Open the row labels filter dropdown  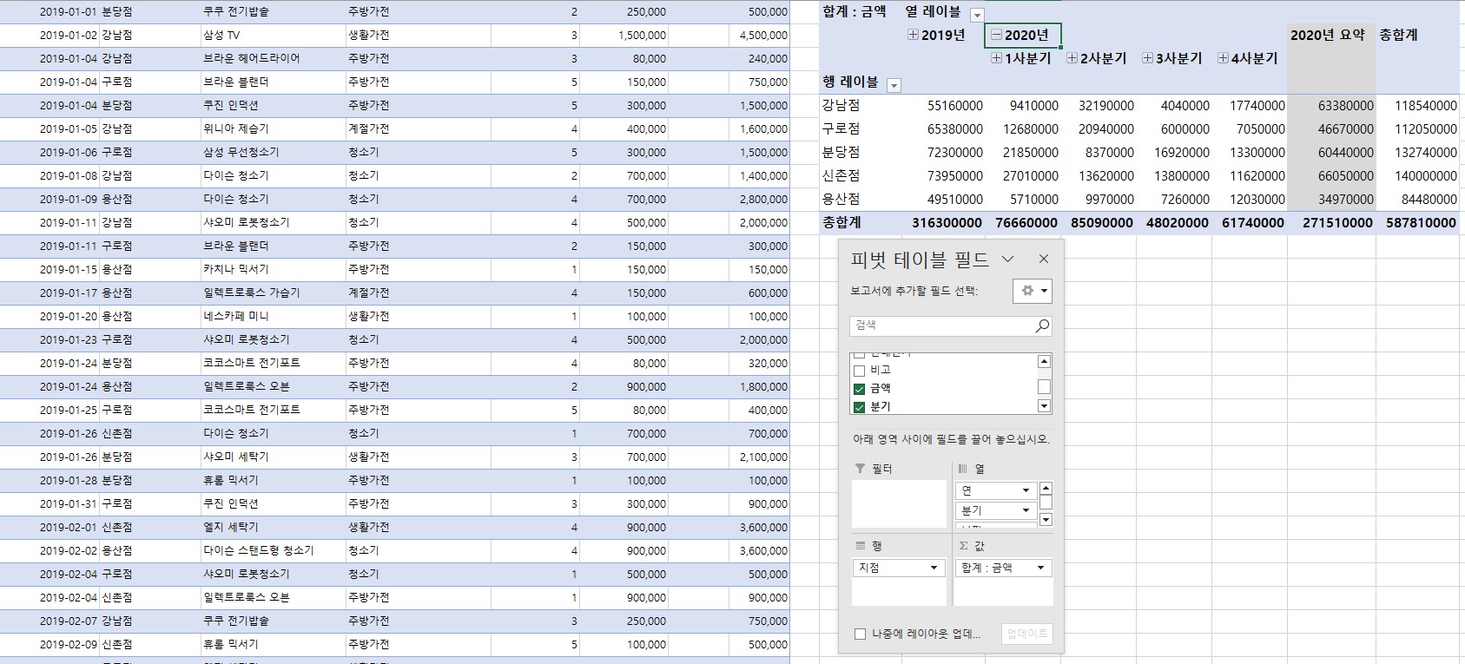[894, 85]
